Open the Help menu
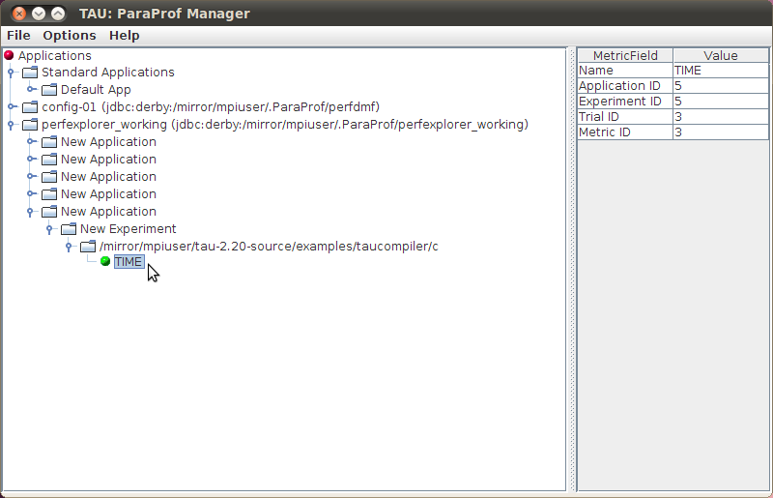The height and width of the screenshot is (498, 773). [125, 36]
